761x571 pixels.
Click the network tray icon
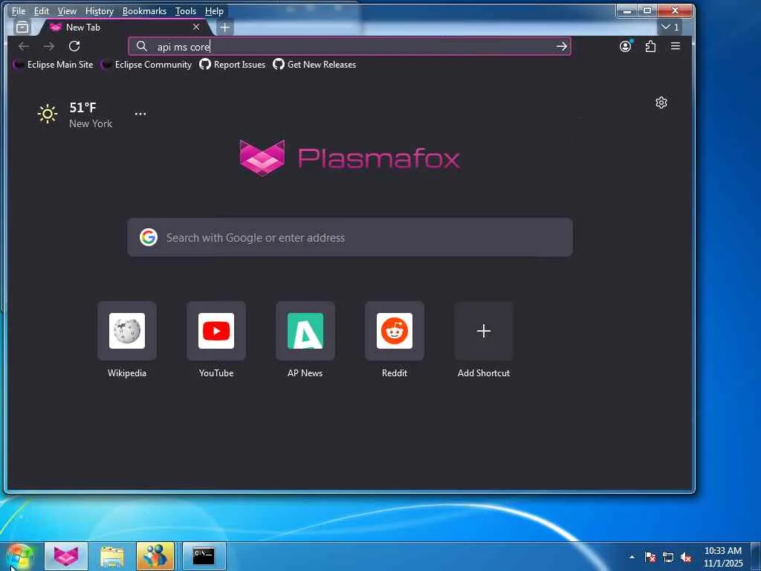[668, 558]
